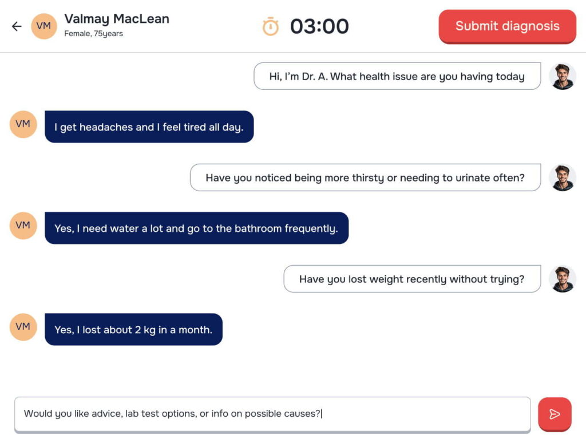Select the headaches and tired message bubble
The image size is (586, 446).
pyautogui.click(x=149, y=127)
